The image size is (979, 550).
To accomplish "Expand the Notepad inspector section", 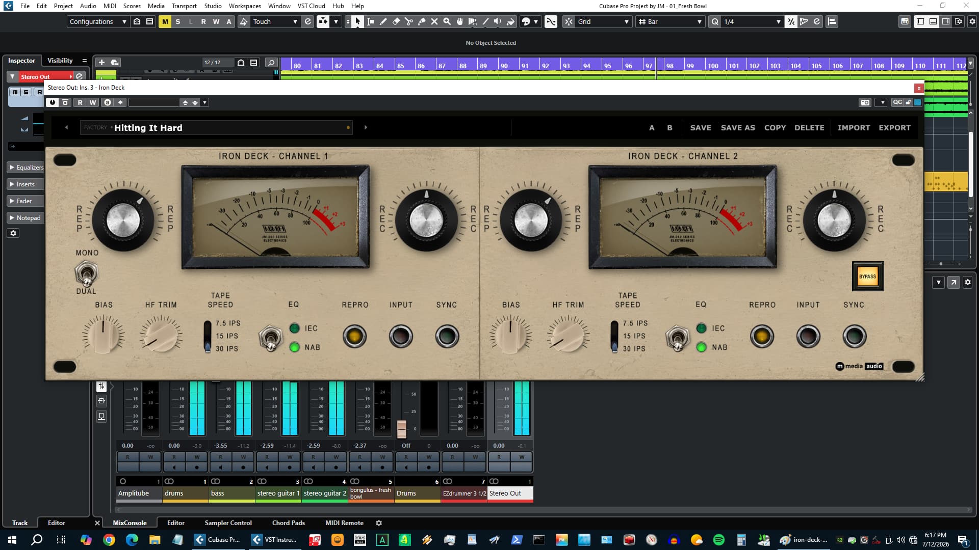I will point(27,217).
